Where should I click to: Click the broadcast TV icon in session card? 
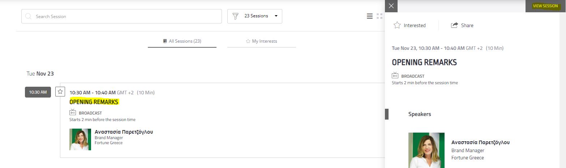coord(72,112)
